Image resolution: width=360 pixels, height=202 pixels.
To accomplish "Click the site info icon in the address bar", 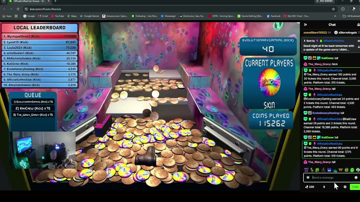I will pos(26,9).
